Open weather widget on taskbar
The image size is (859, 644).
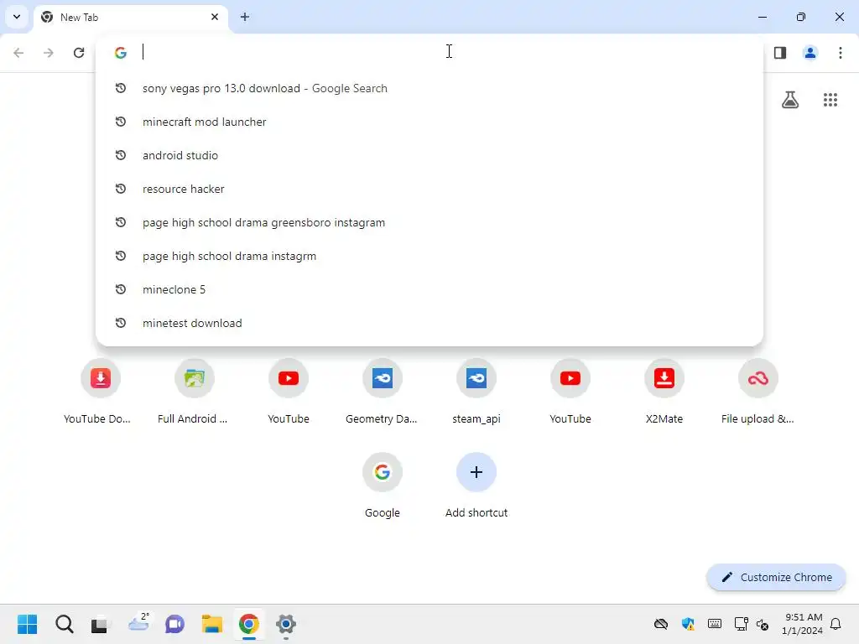coord(138,624)
